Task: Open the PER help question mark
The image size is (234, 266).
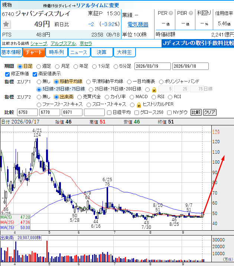Action: (x=171, y=13)
